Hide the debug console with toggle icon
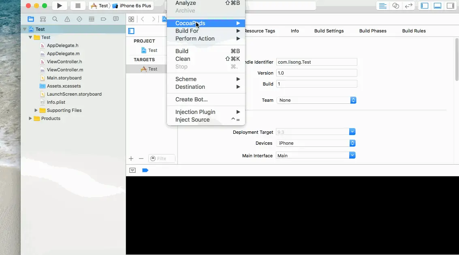This screenshot has width=459, height=255. click(132, 170)
